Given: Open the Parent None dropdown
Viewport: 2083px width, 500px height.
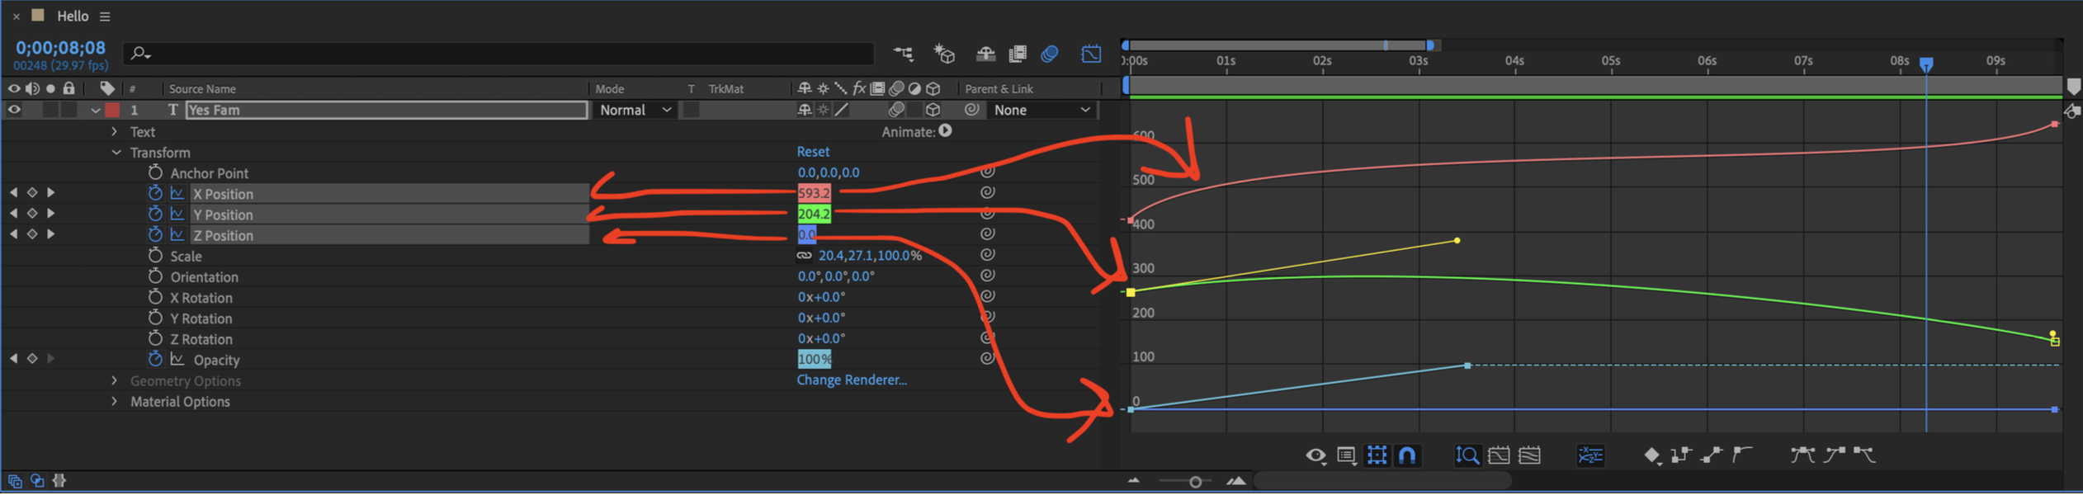Looking at the screenshot, I should pos(1042,110).
